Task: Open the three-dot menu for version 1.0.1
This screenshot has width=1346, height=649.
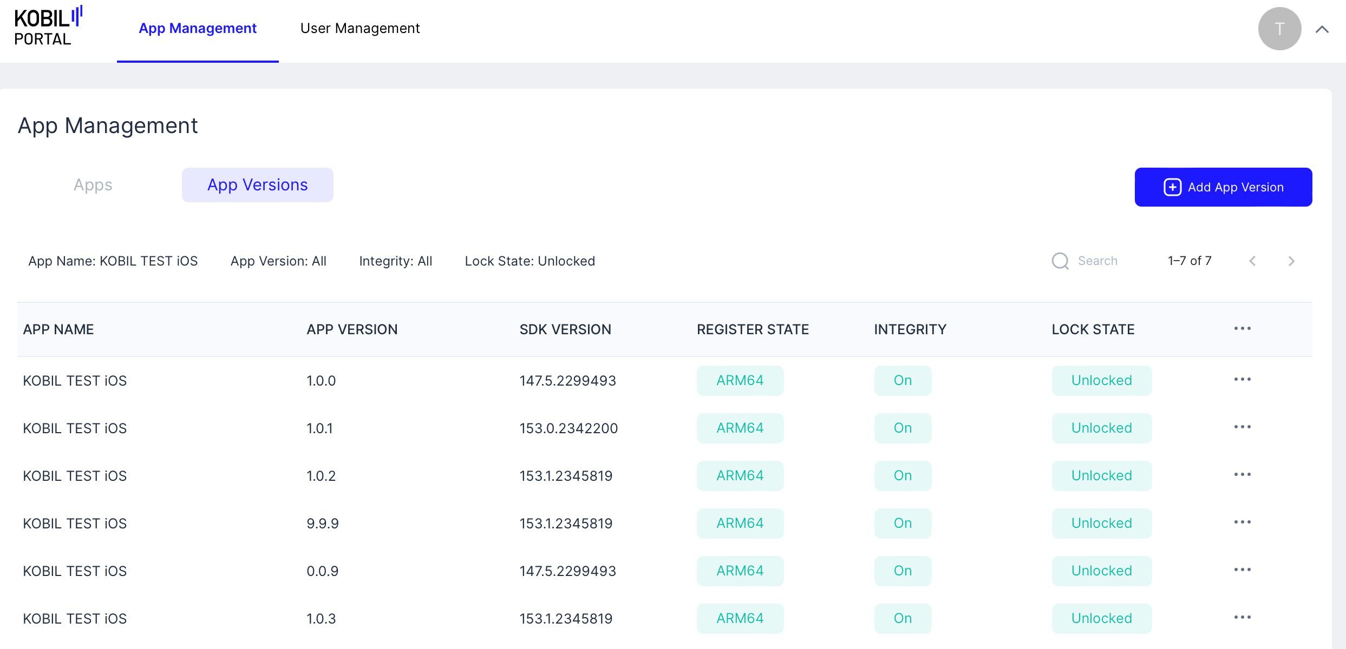Action: pyautogui.click(x=1242, y=427)
